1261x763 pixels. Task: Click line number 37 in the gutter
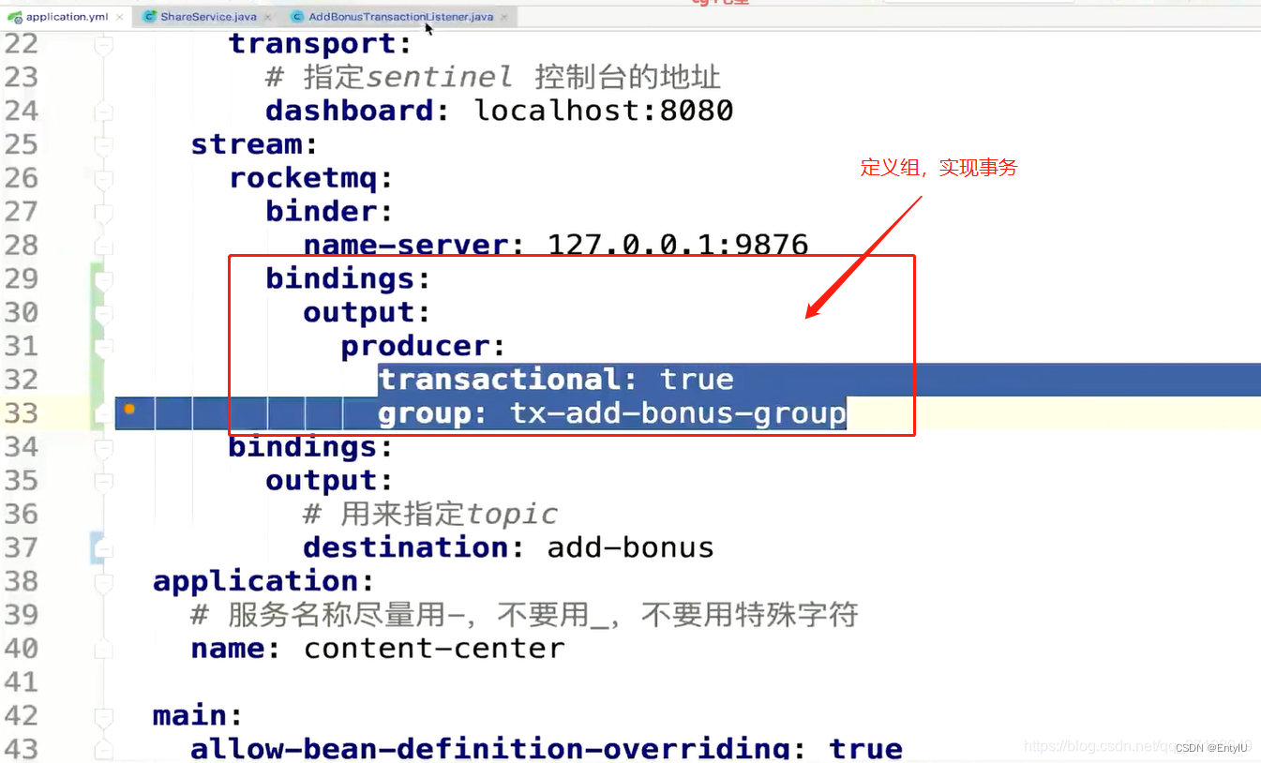click(x=22, y=547)
